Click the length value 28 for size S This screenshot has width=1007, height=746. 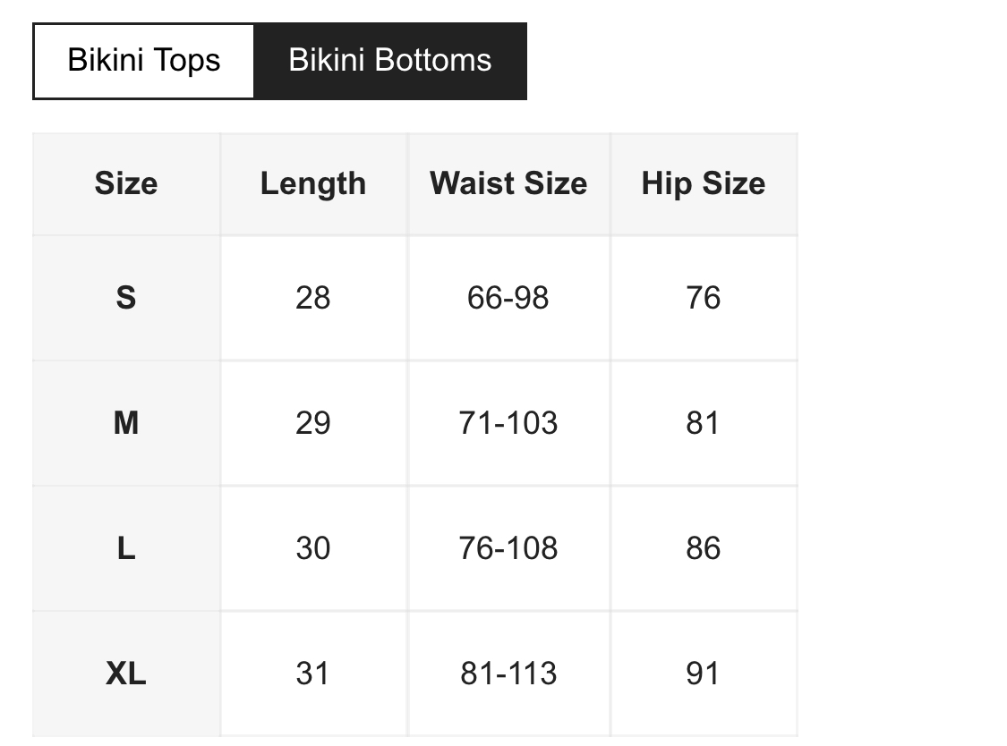click(x=313, y=297)
